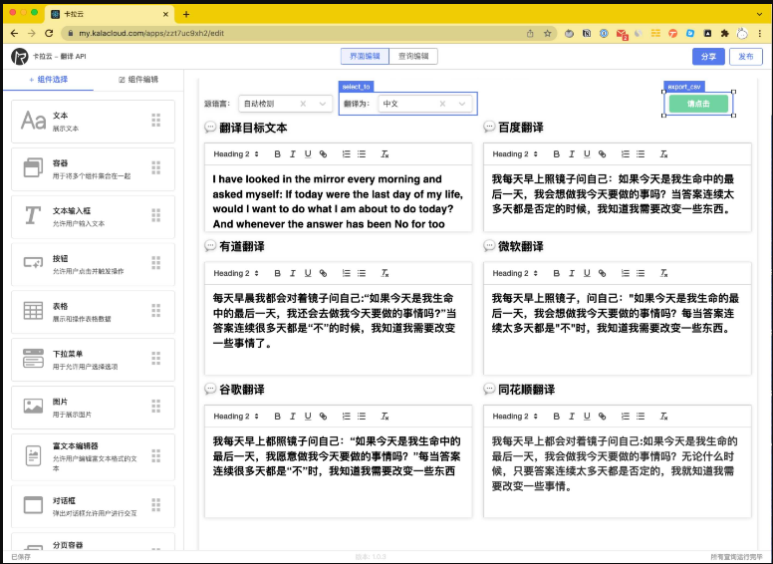Open 组件编辑 panel tab
The height and width of the screenshot is (564, 773).
tap(138, 80)
